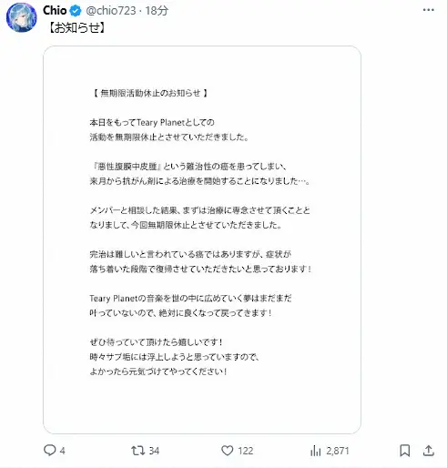Click the reply count 4
This screenshot has width=447, height=468.
62,451
